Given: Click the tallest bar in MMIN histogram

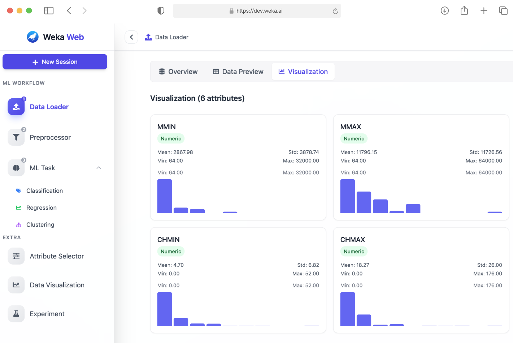Looking at the screenshot, I should tap(165, 196).
